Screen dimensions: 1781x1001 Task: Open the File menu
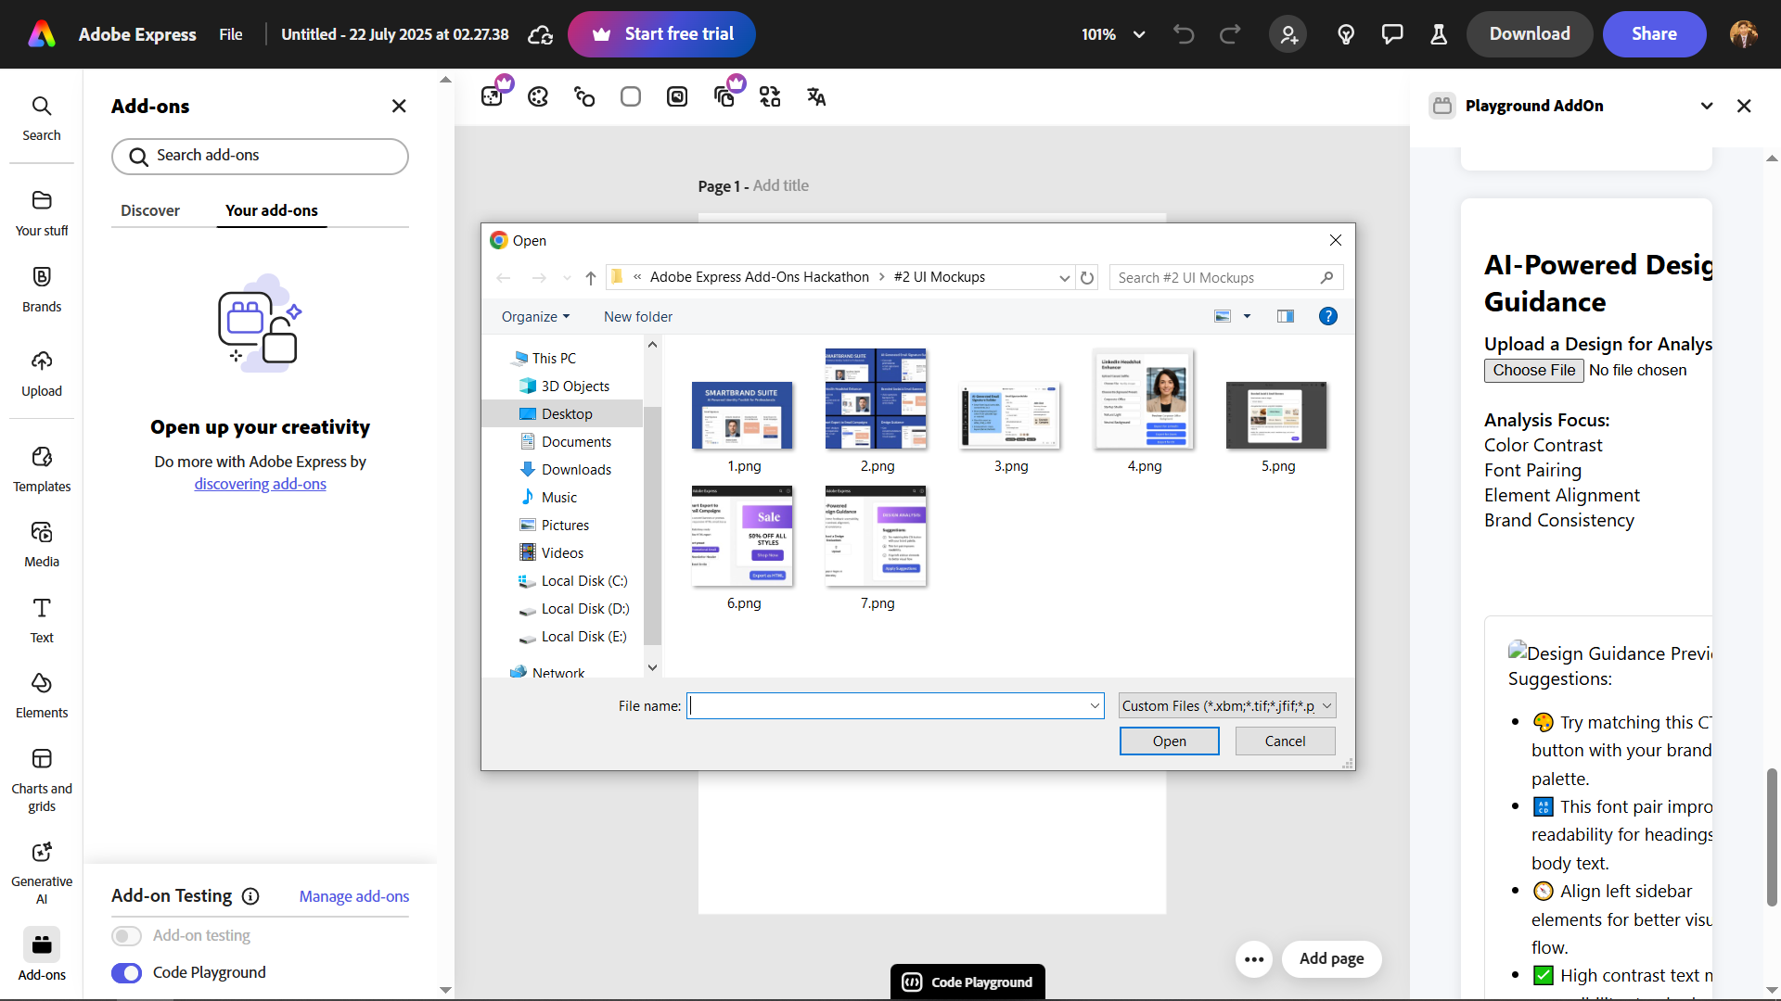click(231, 34)
